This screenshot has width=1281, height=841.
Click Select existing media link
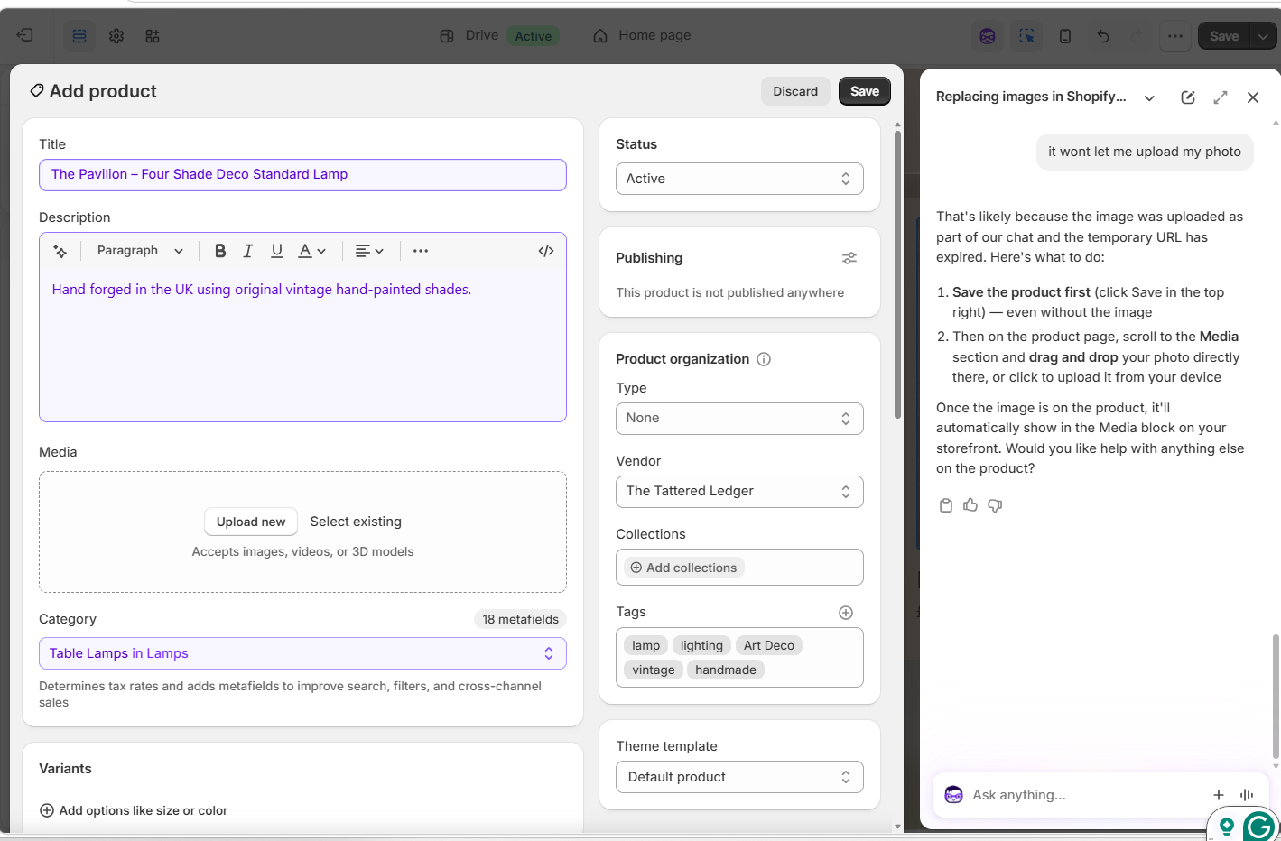tap(356, 522)
